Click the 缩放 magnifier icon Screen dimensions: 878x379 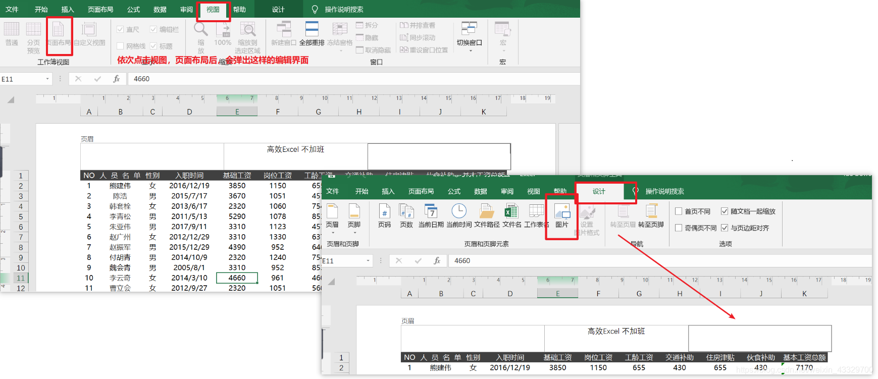pos(201,29)
